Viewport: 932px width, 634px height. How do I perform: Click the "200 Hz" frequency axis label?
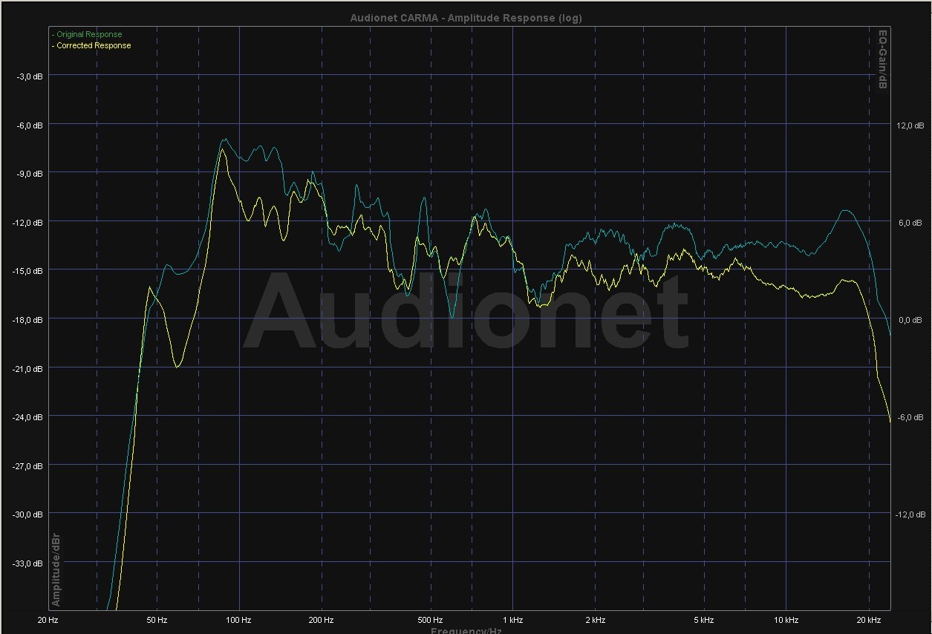point(322,620)
